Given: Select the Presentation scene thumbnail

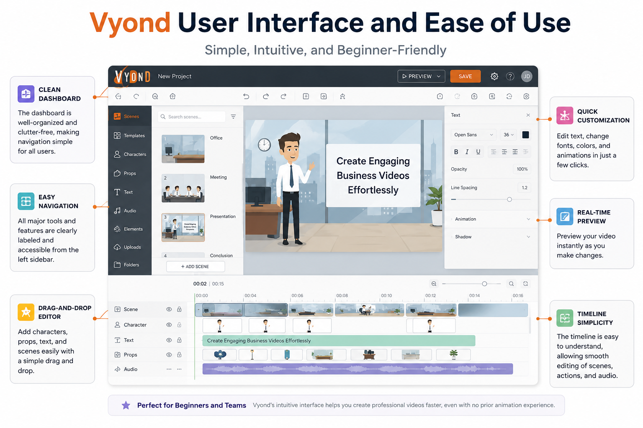Looking at the screenshot, I should (x=183, y=227).
